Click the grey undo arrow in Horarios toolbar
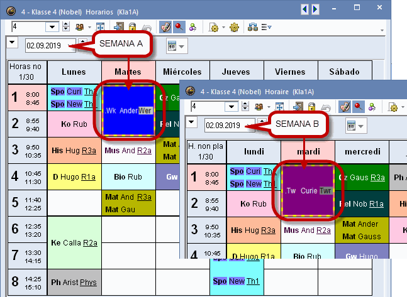407x297 pixels. pos(147,28)
